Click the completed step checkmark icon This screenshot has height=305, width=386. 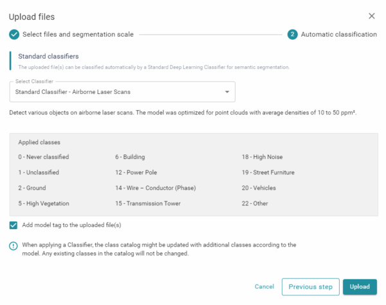point(14,34)
